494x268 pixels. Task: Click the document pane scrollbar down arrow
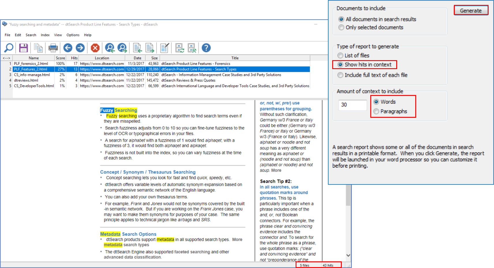tap(348, 255)
